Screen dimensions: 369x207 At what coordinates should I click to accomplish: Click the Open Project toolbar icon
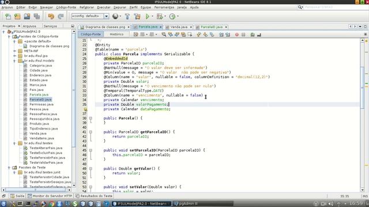27,16
